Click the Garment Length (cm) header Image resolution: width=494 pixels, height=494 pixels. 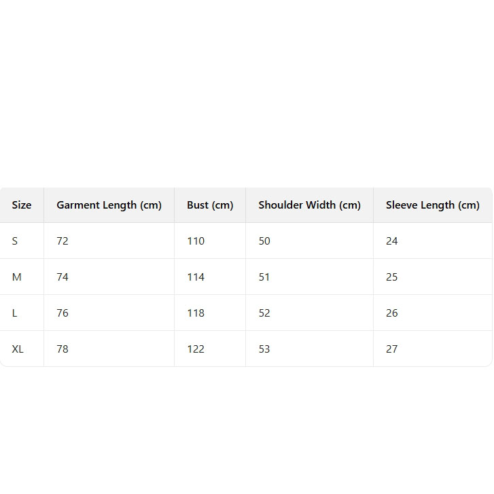tap(109, 205)
